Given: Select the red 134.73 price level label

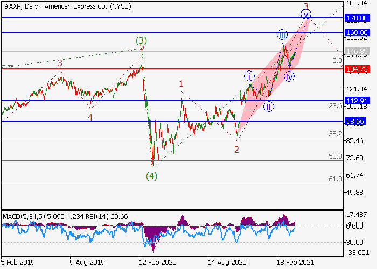Looking at the screenshot, I should pos(357,69).
